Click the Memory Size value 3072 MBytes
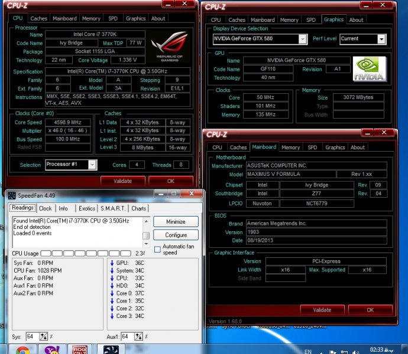The width and height of the screenshot is (408, 354). (x=358, y=97)
